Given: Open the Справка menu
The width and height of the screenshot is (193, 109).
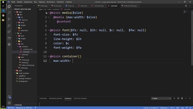Looking at the screenshot, I should [x=68, y=2].
